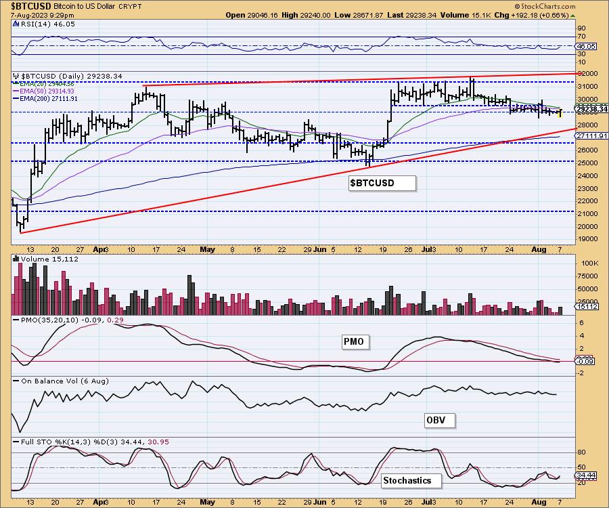
Task: Click the 34.44 stochastic tag on right axis
Action: point(586,475)
